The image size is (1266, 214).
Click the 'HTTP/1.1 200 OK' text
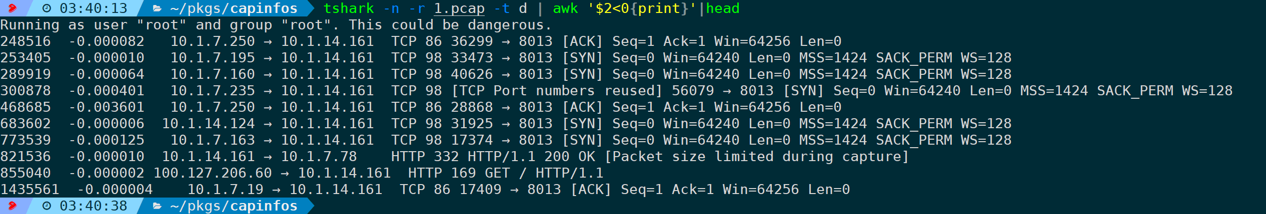pos(531,156)
